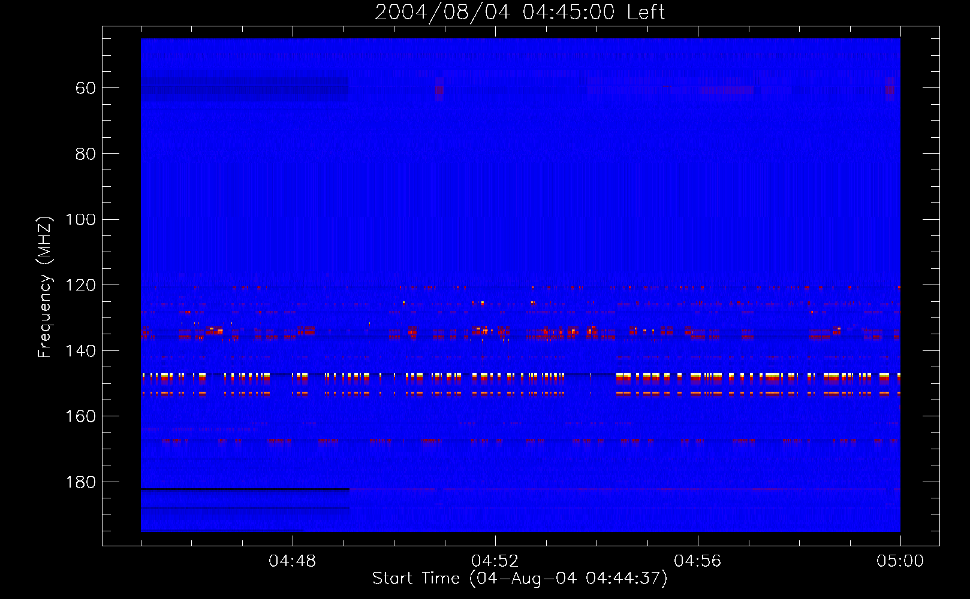Viewport: 970px width, 599px height.
Task: Click the 180 frequency tick label
Action: coord(80,482)
